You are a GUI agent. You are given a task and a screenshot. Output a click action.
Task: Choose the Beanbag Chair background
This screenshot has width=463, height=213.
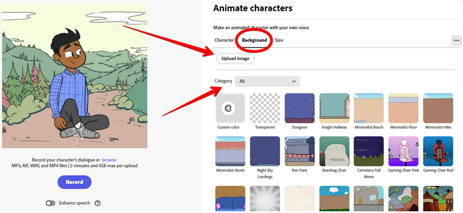(x=335, y=151)
